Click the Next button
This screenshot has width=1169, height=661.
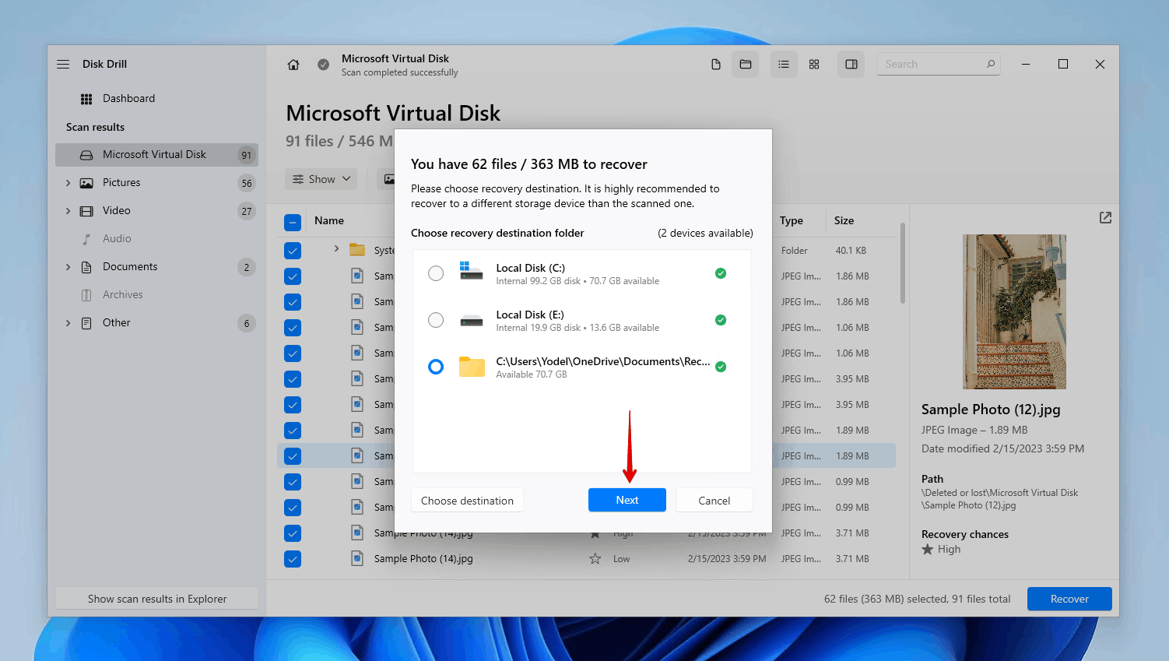(627, 500)
